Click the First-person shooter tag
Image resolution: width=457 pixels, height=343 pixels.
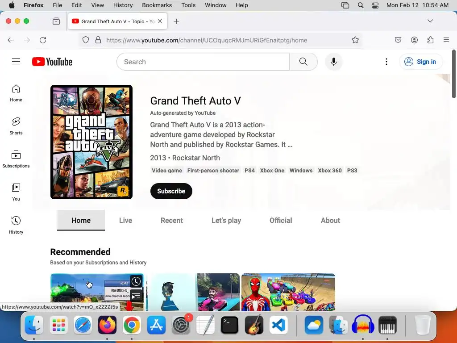213,170
